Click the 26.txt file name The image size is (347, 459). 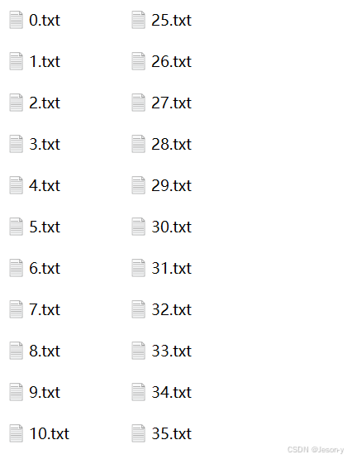tap(171, 61)
